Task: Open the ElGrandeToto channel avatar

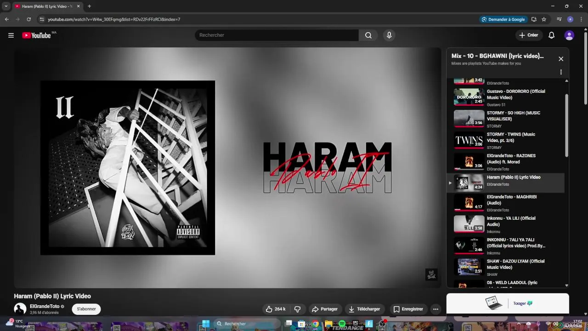Action: (x=20, y=309)
